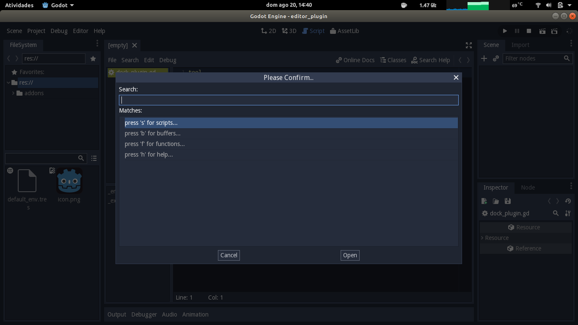Click the res:// path field in FileSystem

(x=54, y=59)
